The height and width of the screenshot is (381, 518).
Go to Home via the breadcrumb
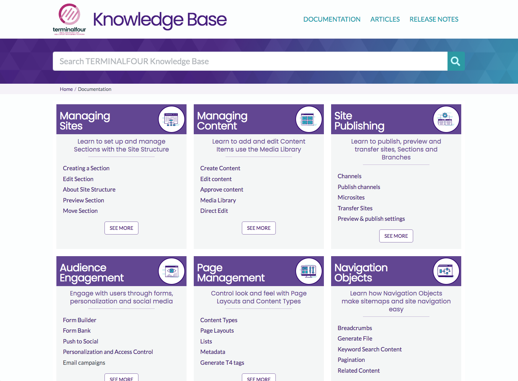[66, 89]
